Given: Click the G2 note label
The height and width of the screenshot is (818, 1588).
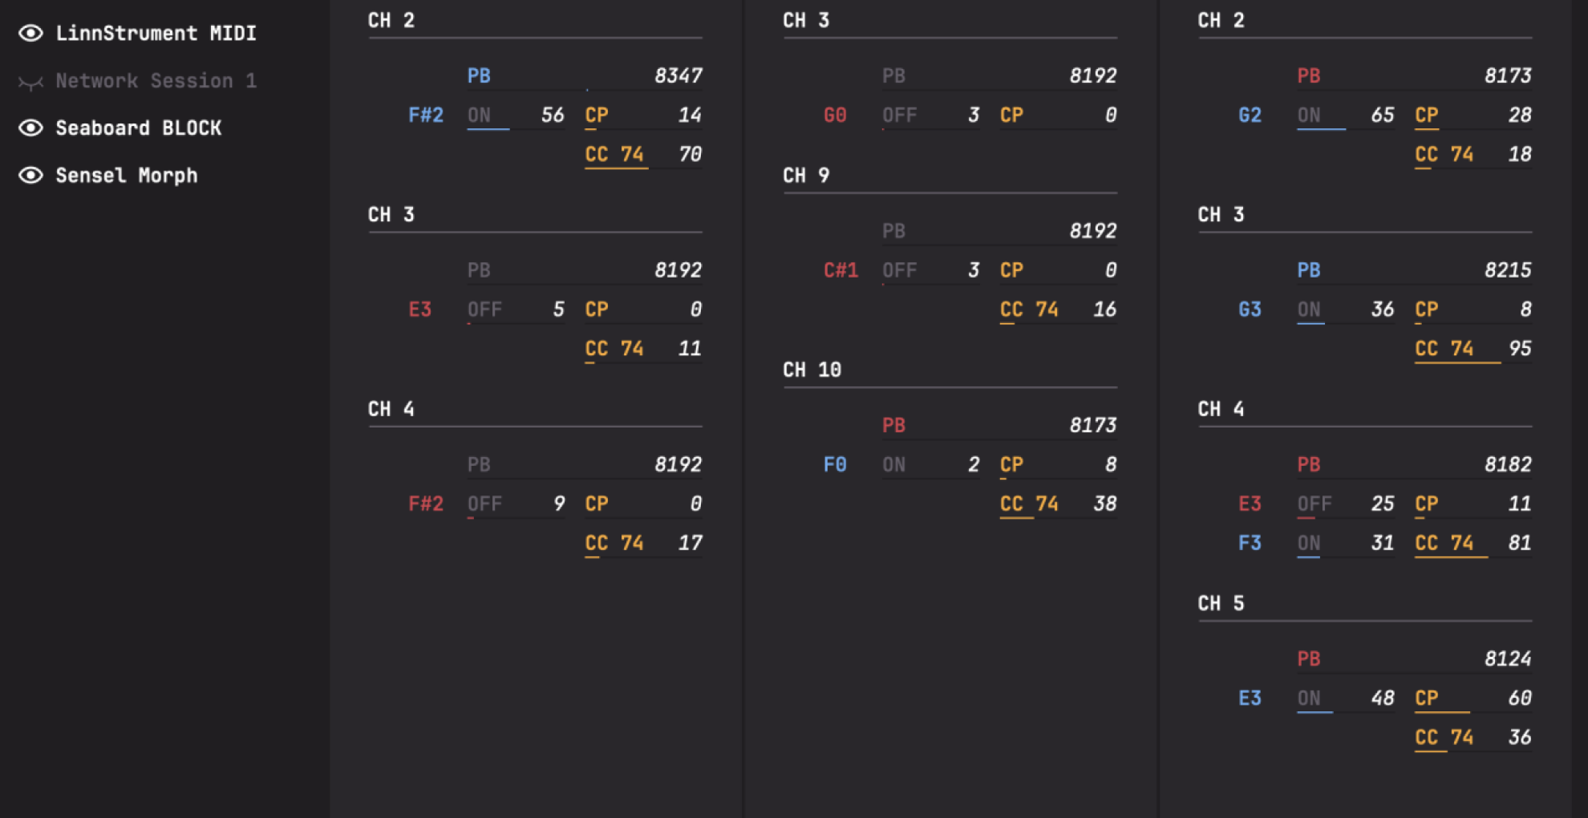Looking at the screenshot, I should click(x=1250, y=115).
